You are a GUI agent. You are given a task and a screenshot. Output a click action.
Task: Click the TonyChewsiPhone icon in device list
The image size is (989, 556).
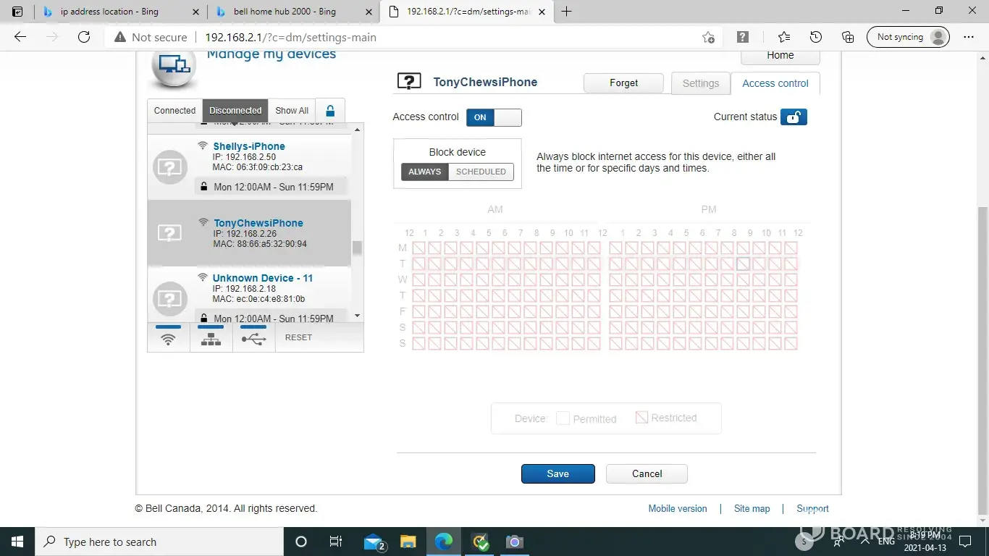click(170, 232)
